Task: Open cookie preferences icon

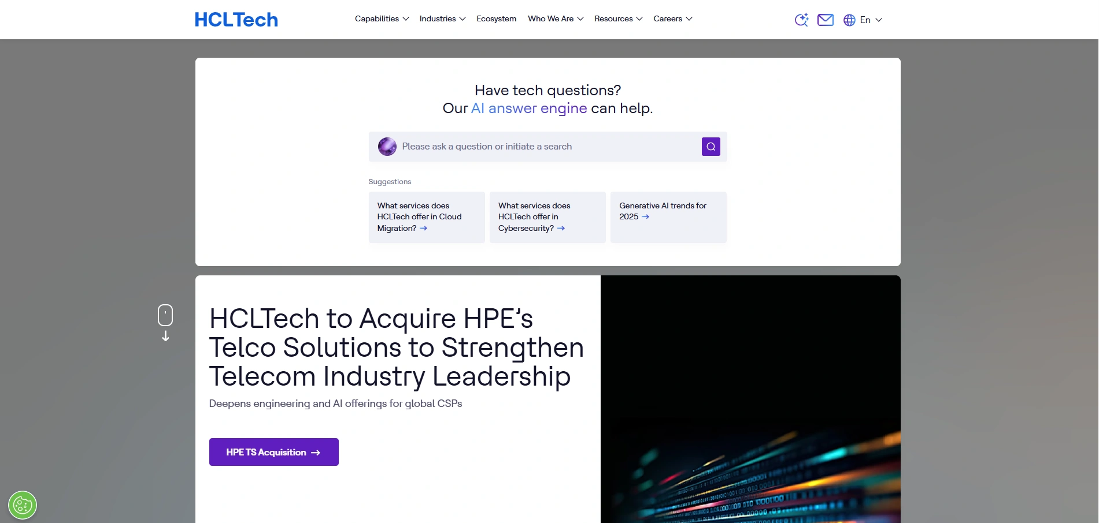Action: pyautogui.click(x=23, y=505)
